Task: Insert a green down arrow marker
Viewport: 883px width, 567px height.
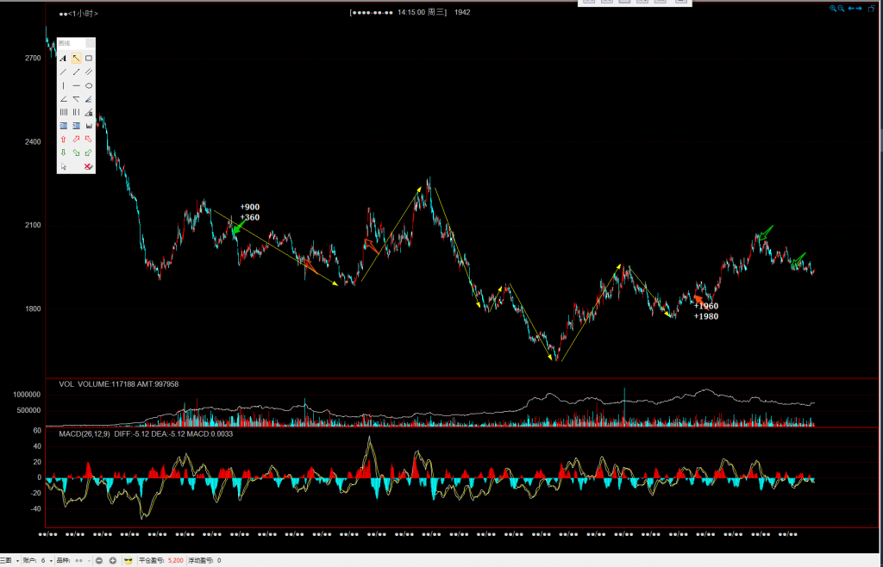Action: pyautogui.click(x=63, y=153)
